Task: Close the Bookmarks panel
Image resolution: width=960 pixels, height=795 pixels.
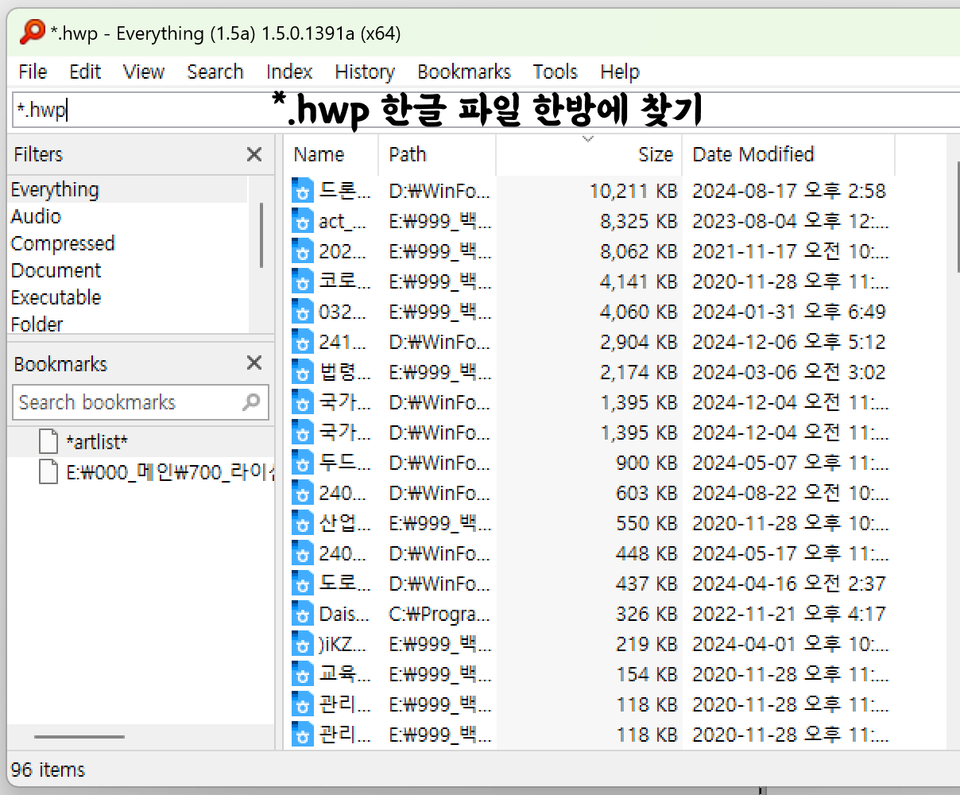Action: (x=254, y=363)
